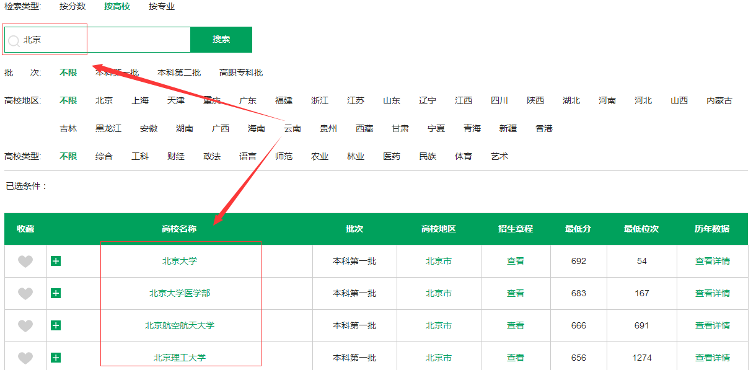This screenshot has width=756, height=370.
Task: Open the 北京大学 school link
Action: pyautogui.click(x=180, y=261)
